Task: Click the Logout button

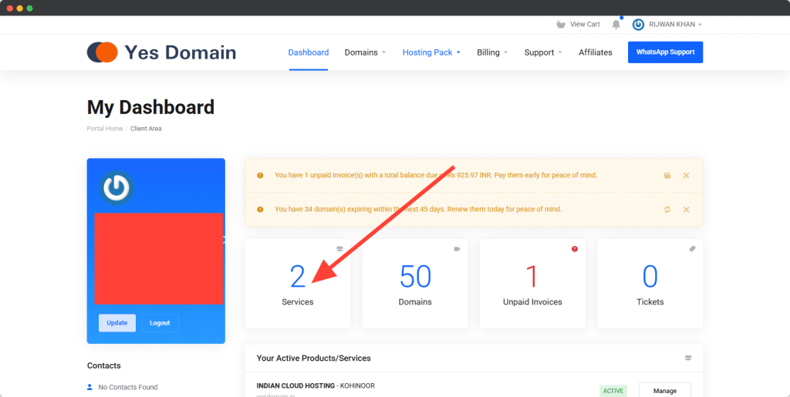Action: [x=160, y=323]
